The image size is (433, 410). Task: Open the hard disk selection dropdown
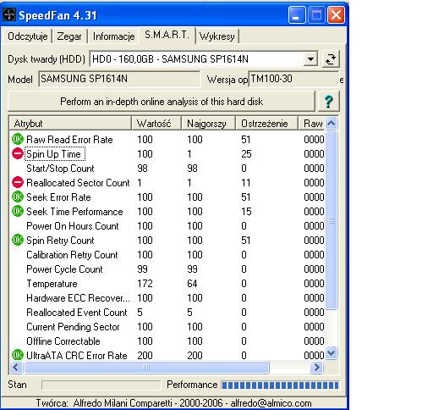pos(310,59)
